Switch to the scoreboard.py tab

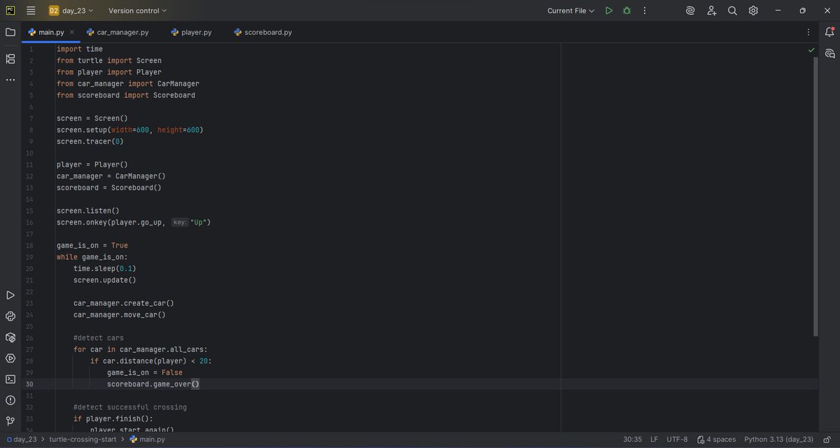pyautogui.click(x=263, y=32)
